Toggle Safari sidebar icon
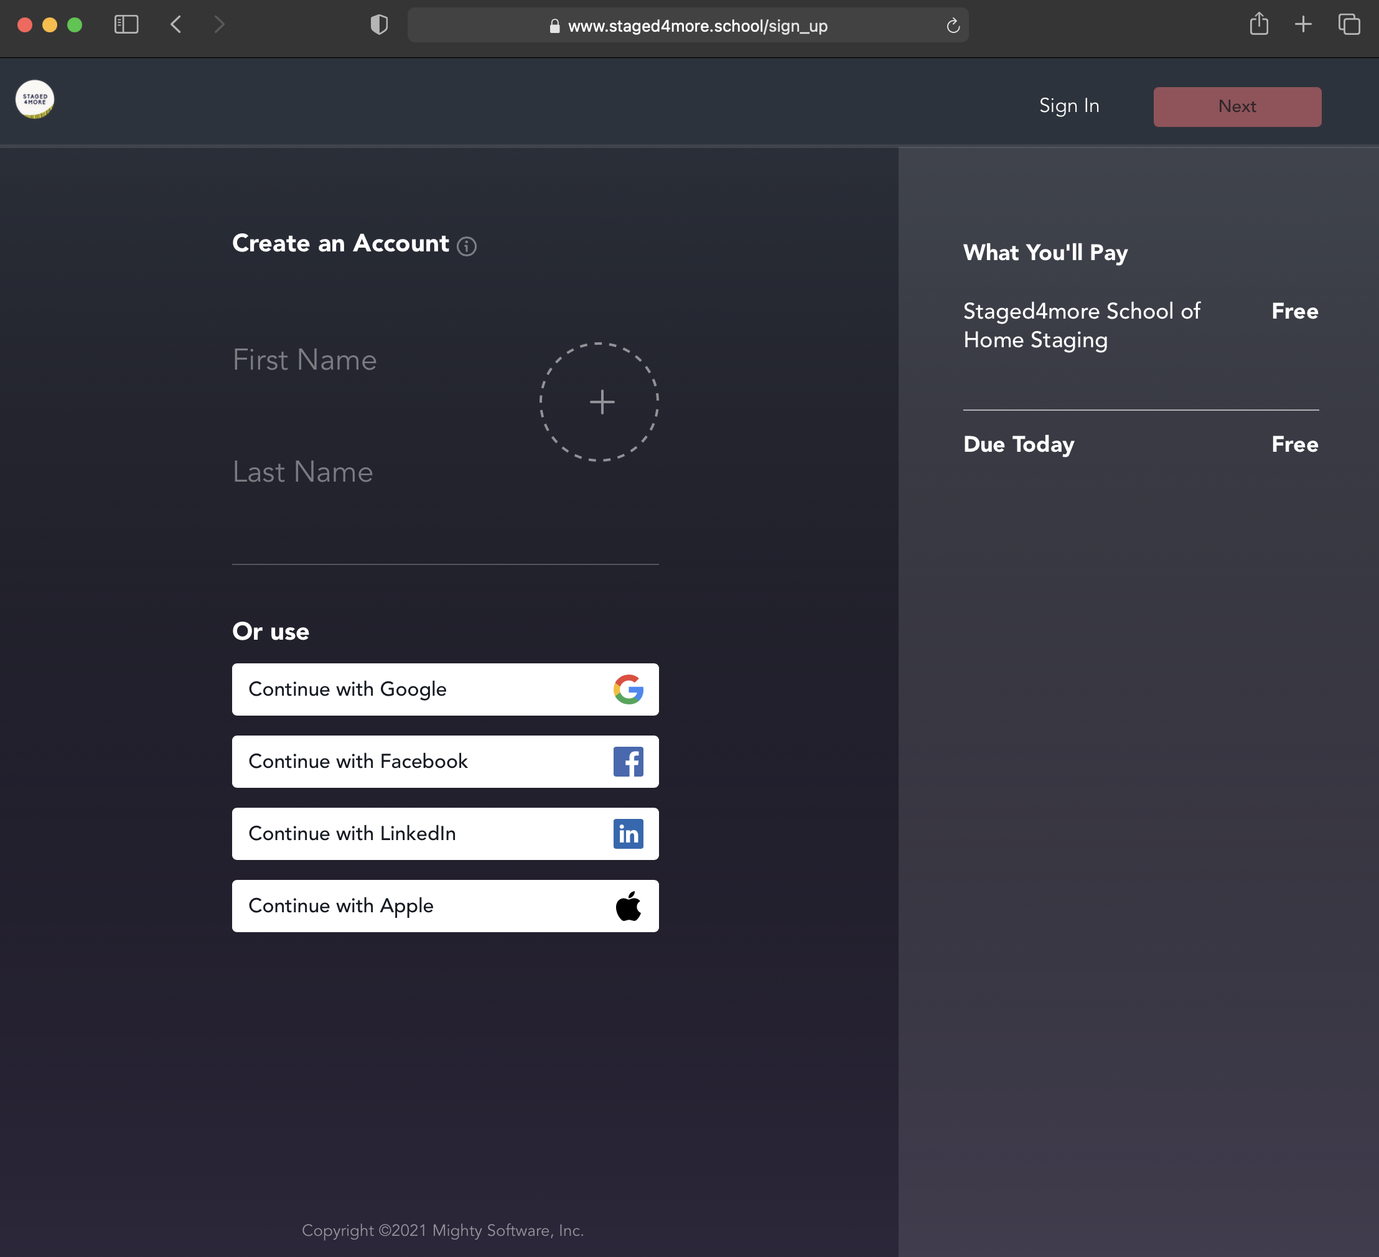 [126, 26]
